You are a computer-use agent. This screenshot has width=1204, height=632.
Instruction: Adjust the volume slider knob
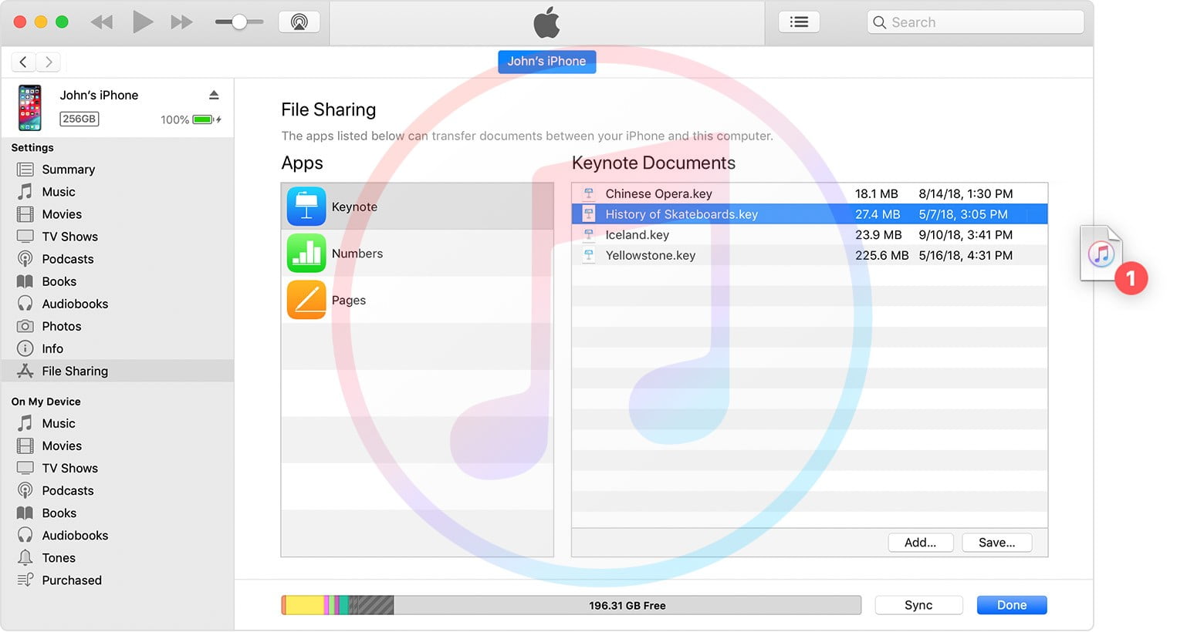tap(239, 22)
